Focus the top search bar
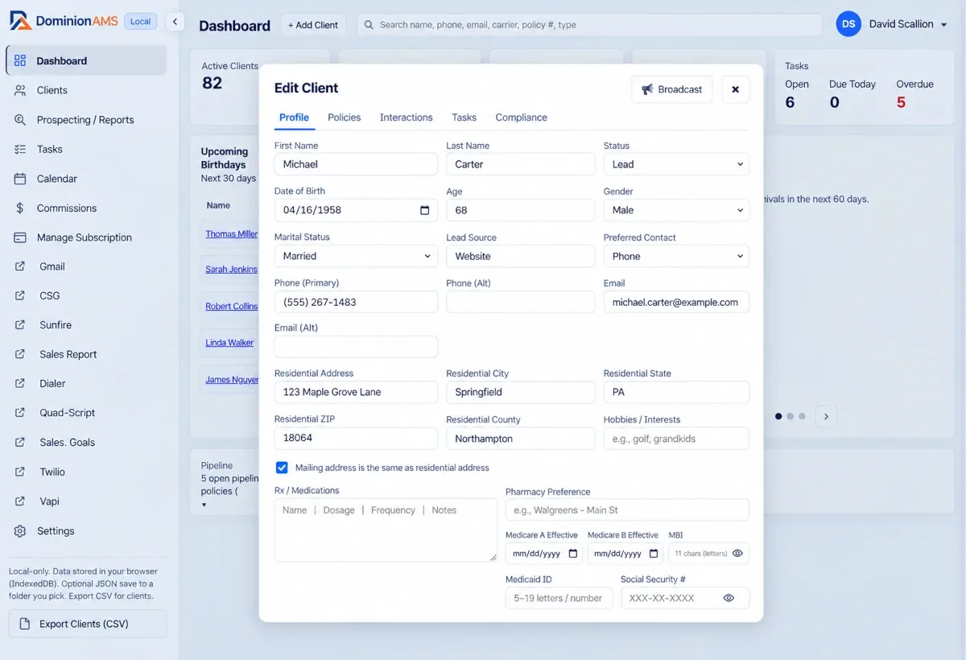 pos(590,25)
